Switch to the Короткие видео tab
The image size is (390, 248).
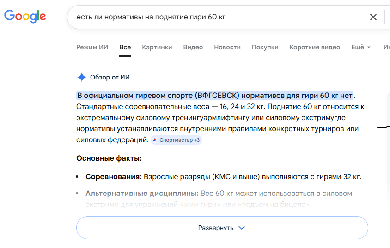pos(315,47)
